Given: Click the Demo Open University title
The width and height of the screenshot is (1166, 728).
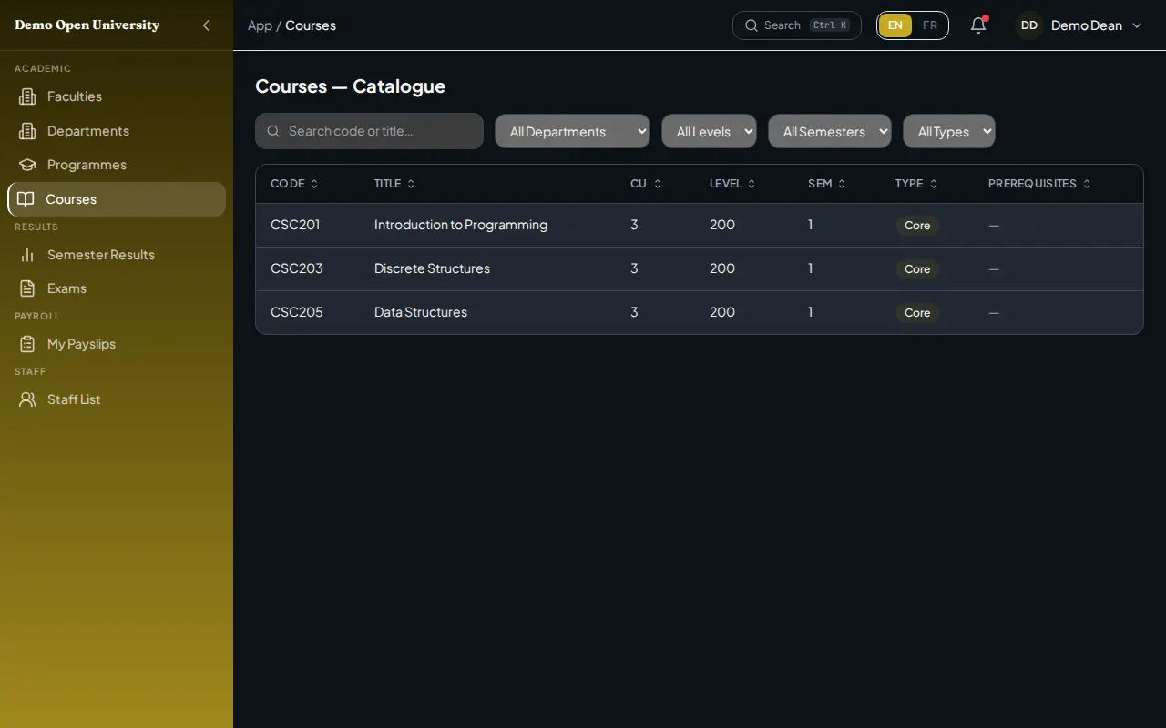Looking at the screenshot, I should [87, 25].
